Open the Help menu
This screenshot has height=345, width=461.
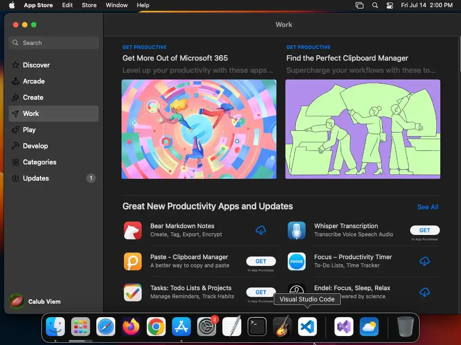(x=143, y=5)
